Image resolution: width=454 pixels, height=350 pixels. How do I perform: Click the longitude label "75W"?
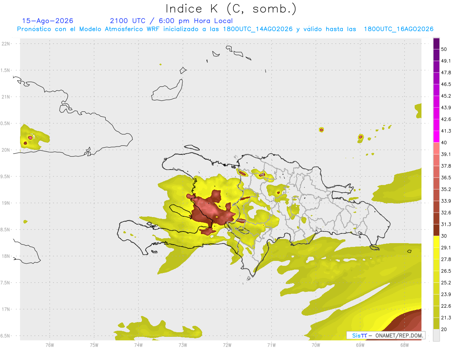tap(94, 345)
